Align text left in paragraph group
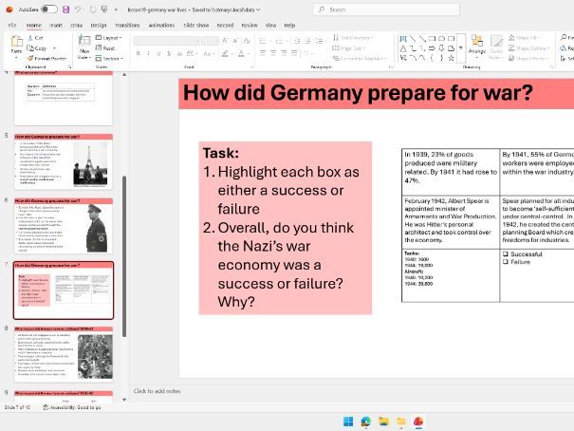574x431 pixels. point(263,53)
